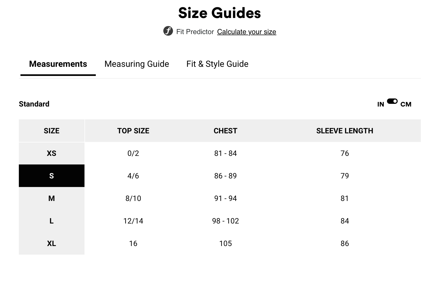Image resolution: width=437 pixels, height=286 pixels.
Task: Toggle the IN/CM unit switch
Action: point(392,101)
